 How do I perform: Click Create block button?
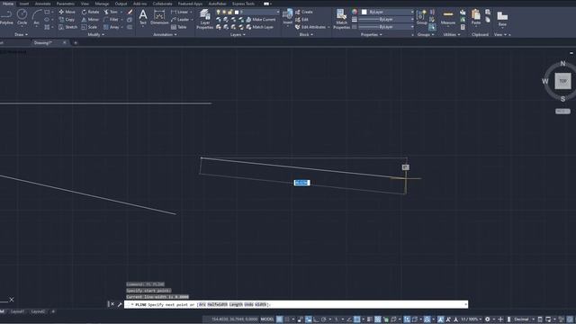point(304,12)
